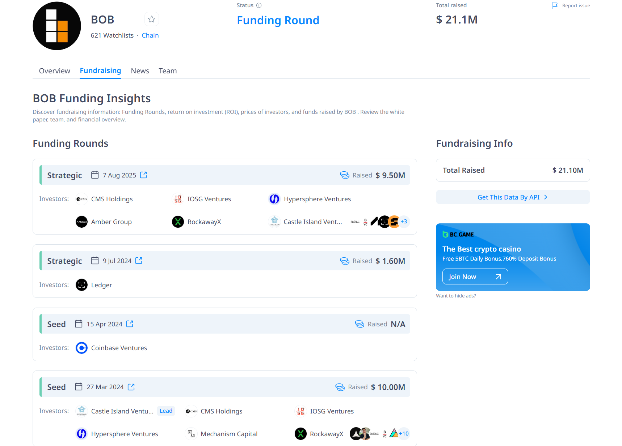Screen dimensions: 622x446
Task: Open Coinbase Ventures investor logo
Action: [81, 348]
